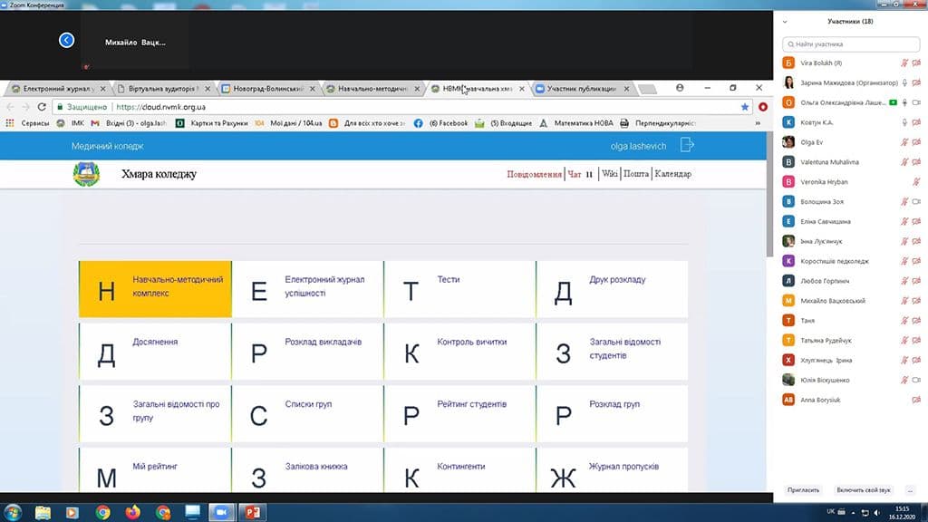
Task: Select the Михайло Вацк... video thumbnail
Action: click(x=135, y=42)
